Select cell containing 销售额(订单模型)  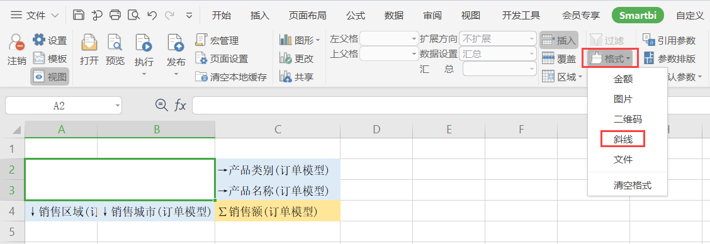tap(278, 211)
